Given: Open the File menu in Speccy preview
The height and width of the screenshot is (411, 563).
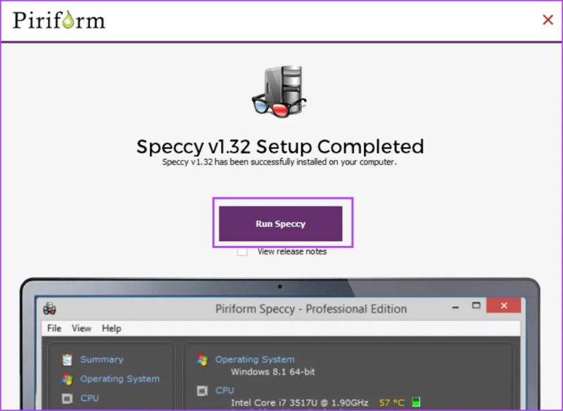Looking at the screenshot, I should pyautogui.click(x=54, y=328).
